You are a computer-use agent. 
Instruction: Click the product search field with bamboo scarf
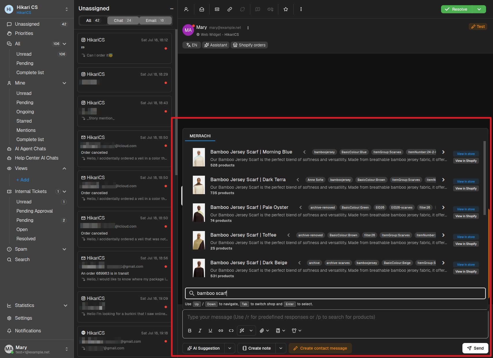point(335,293)
